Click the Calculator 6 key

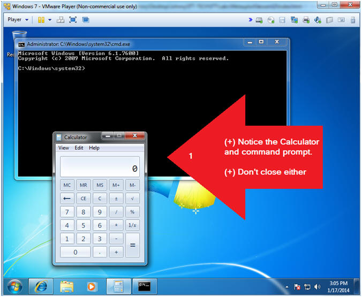[x=100, y=225]
